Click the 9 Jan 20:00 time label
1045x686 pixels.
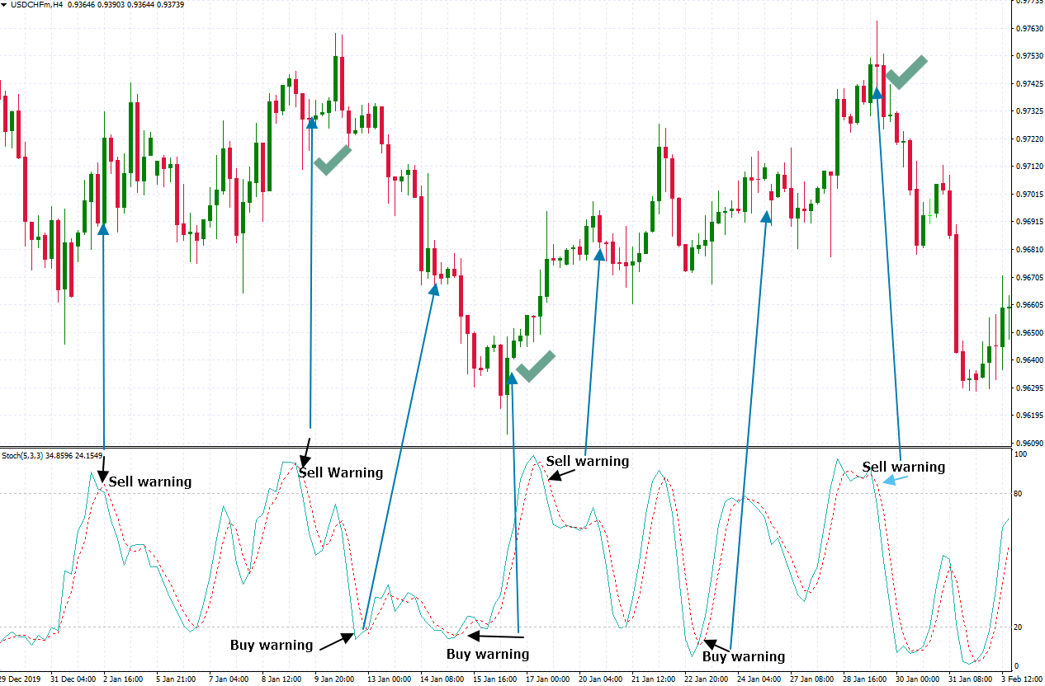pyautogui.click(x=335, y=679)
